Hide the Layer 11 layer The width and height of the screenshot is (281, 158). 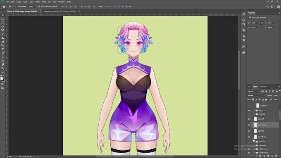pyautogui.click(x=249, y=131)
